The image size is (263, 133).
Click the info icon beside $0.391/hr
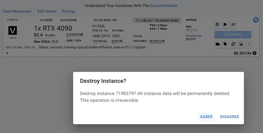pos(254,53)
